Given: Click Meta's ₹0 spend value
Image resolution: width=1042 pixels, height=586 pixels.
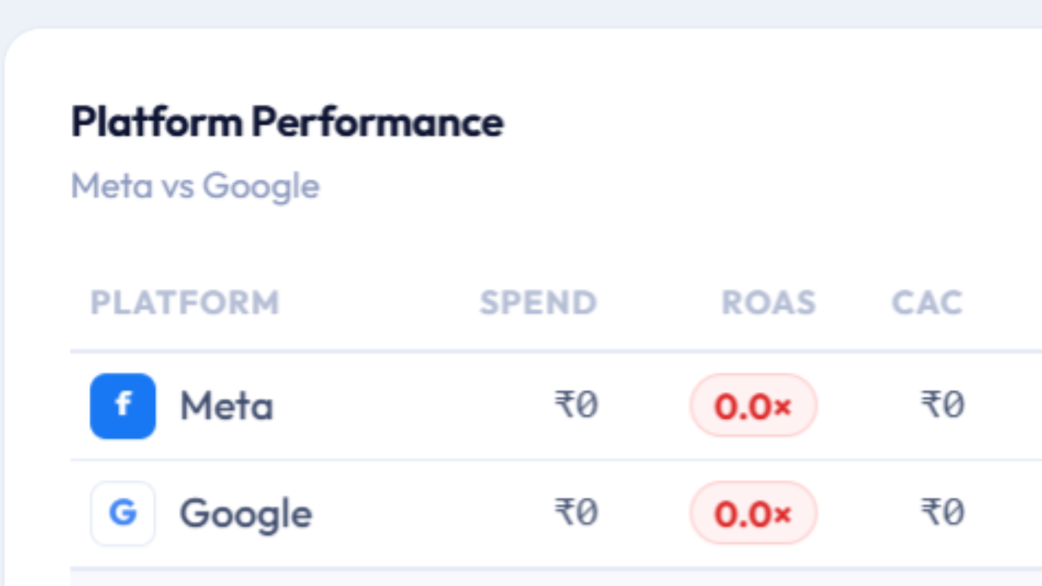Looking at the screenshot, I should 576,405.
